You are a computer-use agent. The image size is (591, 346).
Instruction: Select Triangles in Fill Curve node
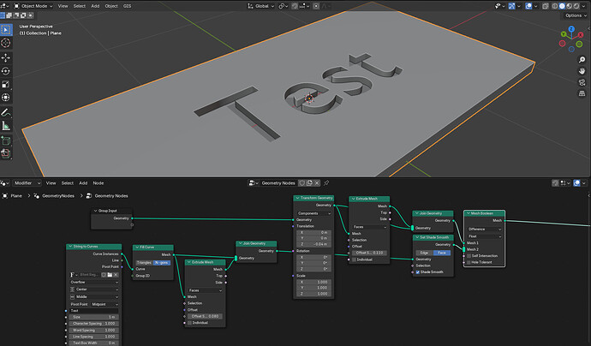(144, 263)
